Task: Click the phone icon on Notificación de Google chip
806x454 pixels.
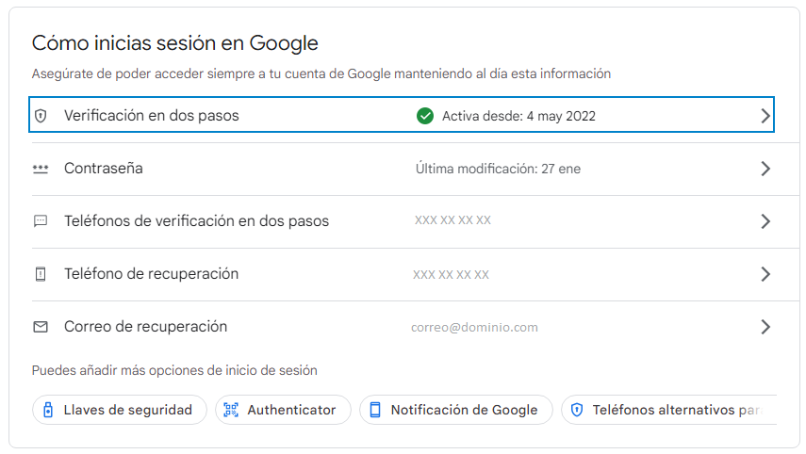Action: (x=375, y=410)
